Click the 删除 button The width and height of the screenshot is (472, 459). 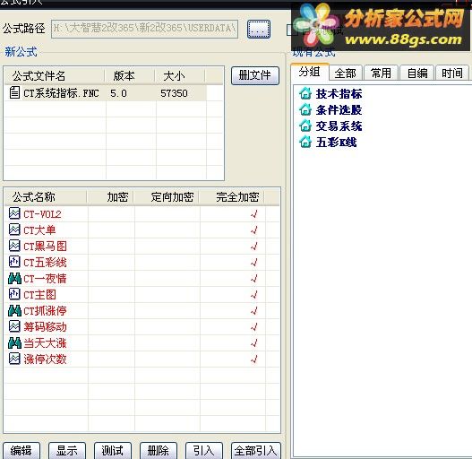pyautogui.click(x=159, y=451)
